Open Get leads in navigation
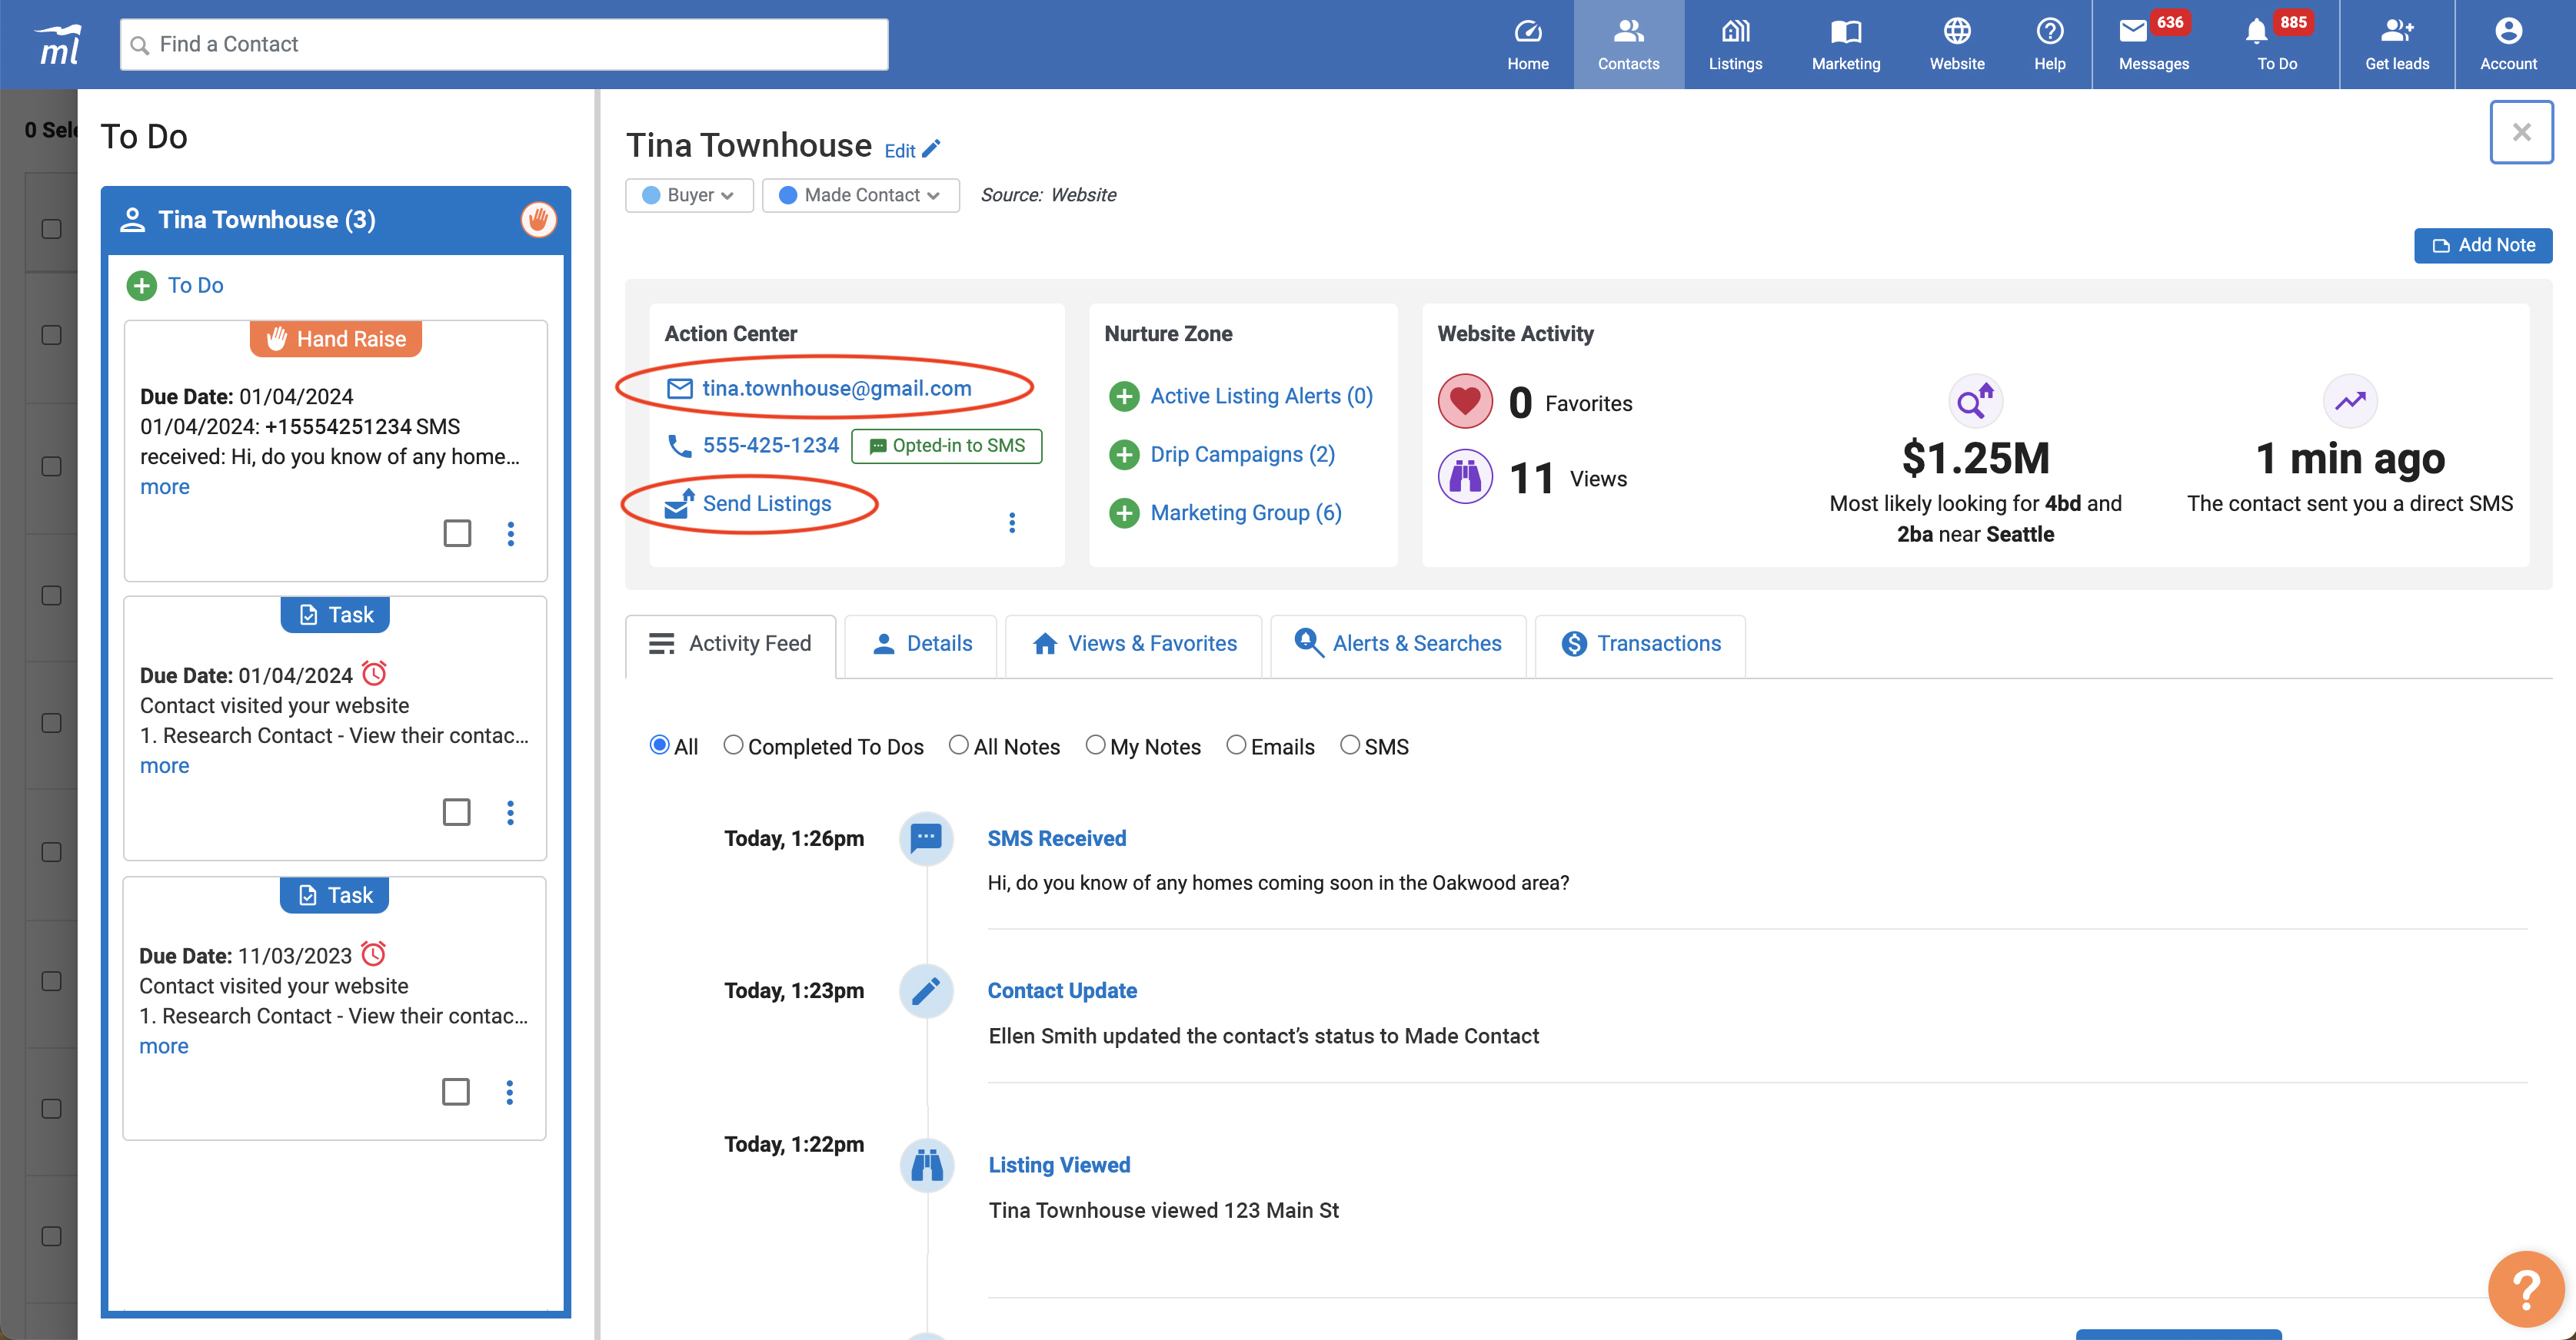The height and width of the screenshot is (1340, 2576). 2396,44
